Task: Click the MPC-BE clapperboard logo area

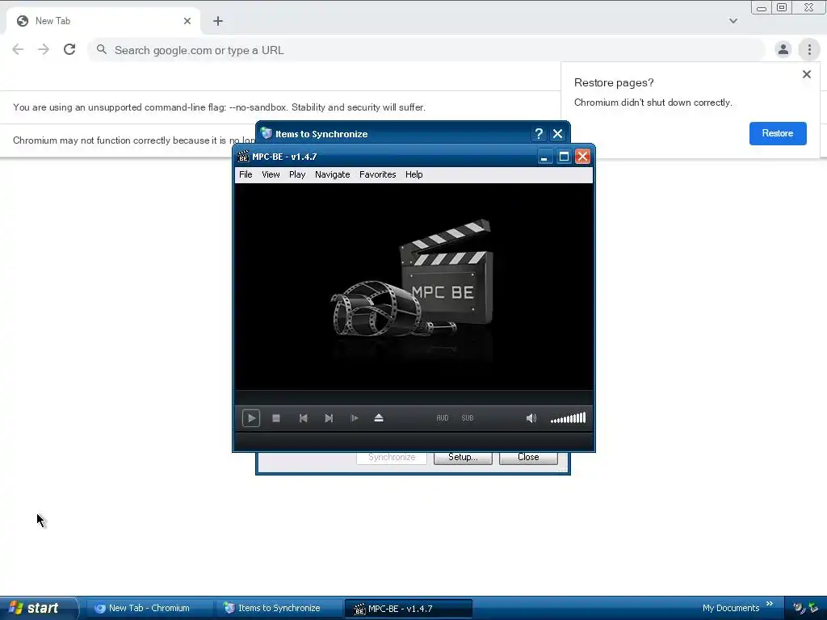Action: tap(414, 287)
